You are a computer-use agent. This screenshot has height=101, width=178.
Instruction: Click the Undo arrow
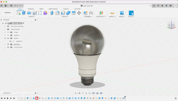(x=15, y=6)
